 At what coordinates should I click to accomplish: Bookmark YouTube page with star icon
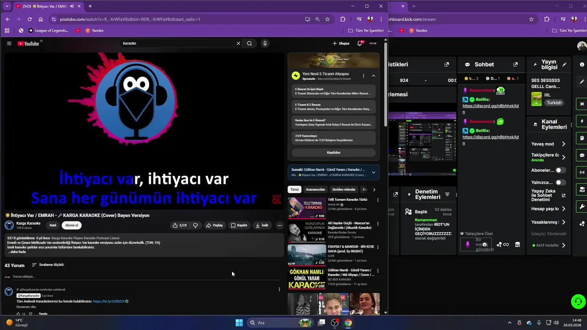(327, 19)
